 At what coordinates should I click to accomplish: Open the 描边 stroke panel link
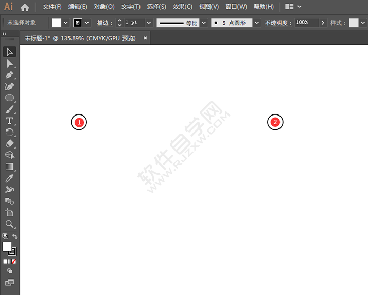pos(105,23)
